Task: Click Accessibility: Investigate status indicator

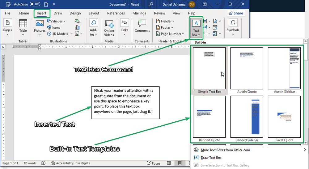Action: point(70,163)
